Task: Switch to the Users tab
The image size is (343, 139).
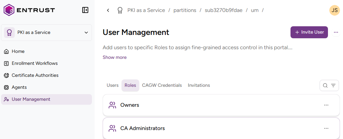Action: 113,85
